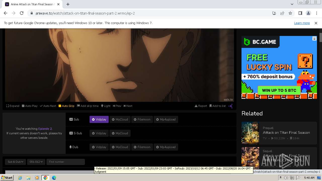Report this video
Image resolution: width=322 pixels, height=181 pixels.
click(201, 106)
